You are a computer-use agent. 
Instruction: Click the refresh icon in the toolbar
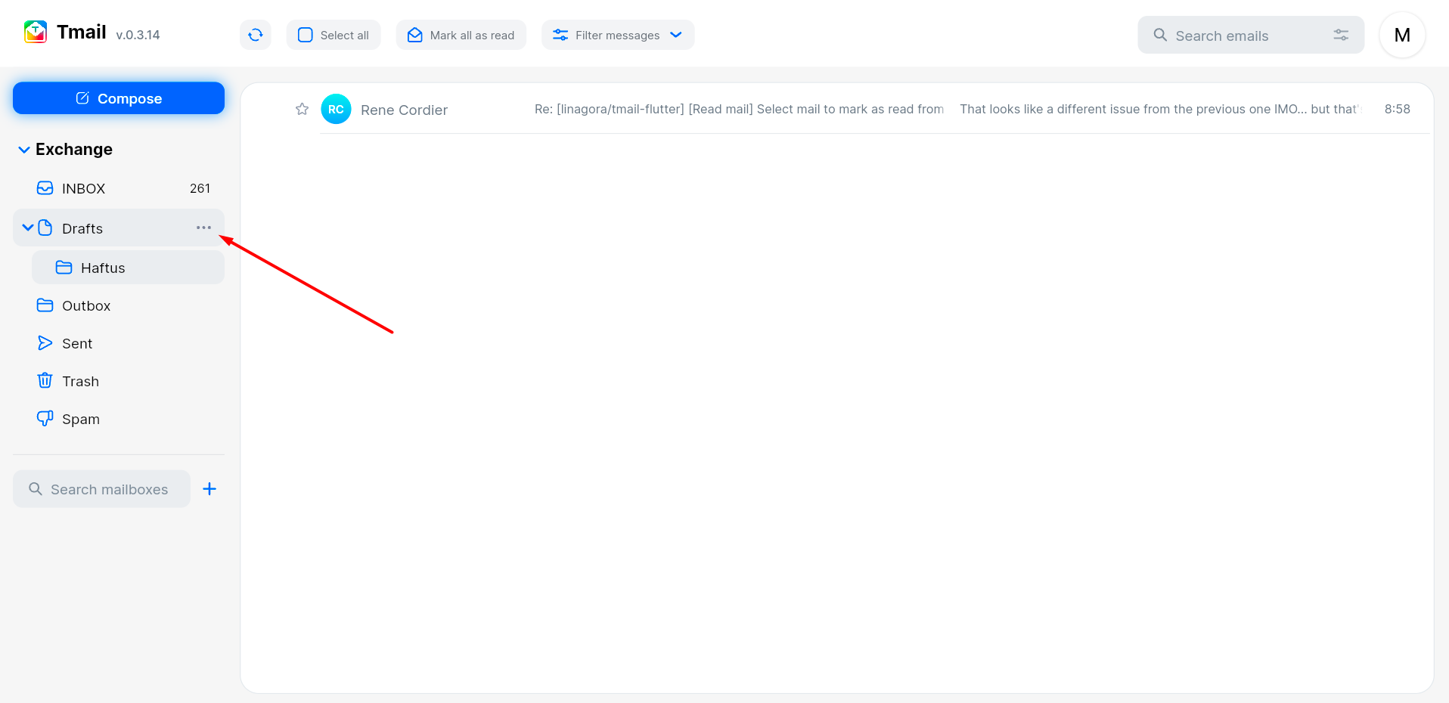[x=255, y=35]
